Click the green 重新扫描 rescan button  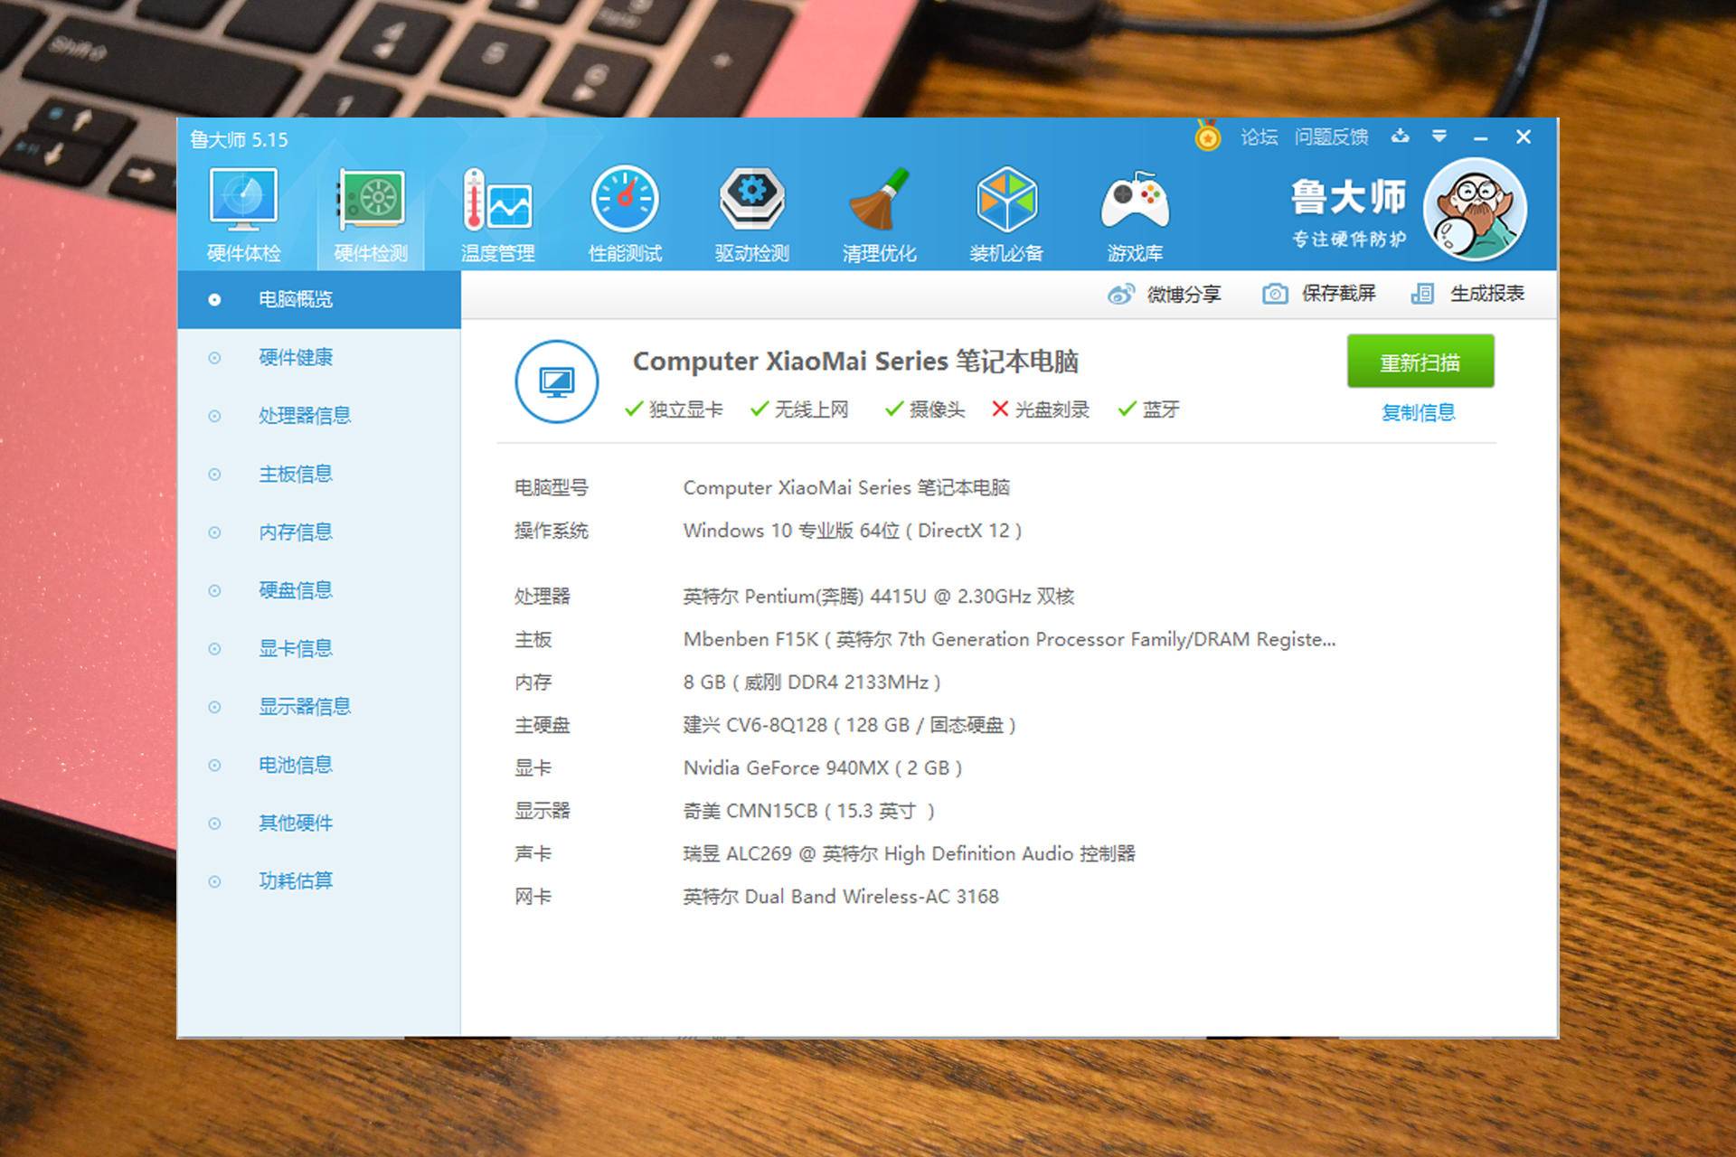pyautogui.click(x=1420, y=362)
